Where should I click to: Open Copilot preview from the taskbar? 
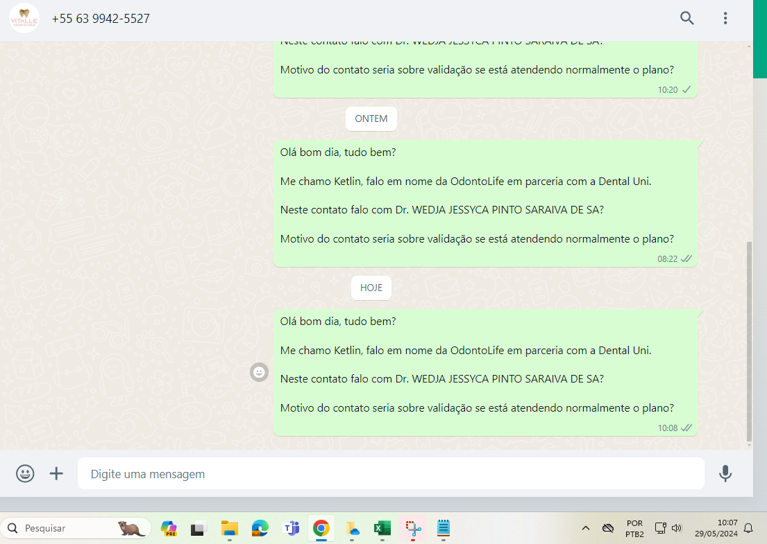[x=168, y=528]
